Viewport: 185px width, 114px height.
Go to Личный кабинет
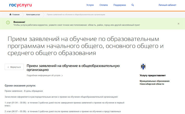167,5
